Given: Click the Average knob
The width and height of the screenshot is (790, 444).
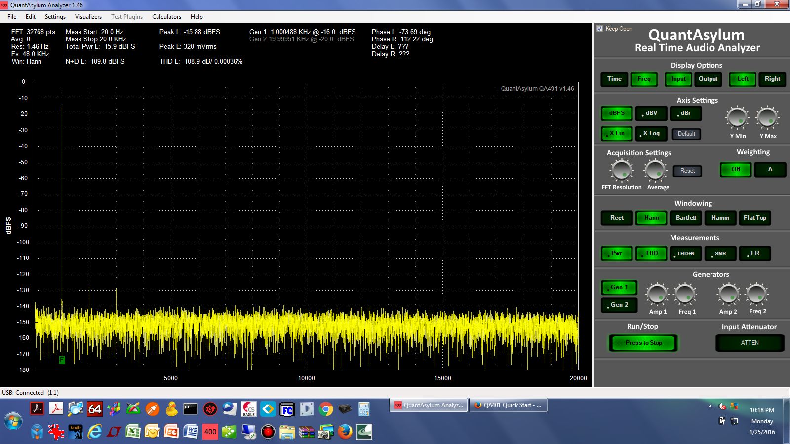Looking at the screenshot, I should [x=655, y=171].
